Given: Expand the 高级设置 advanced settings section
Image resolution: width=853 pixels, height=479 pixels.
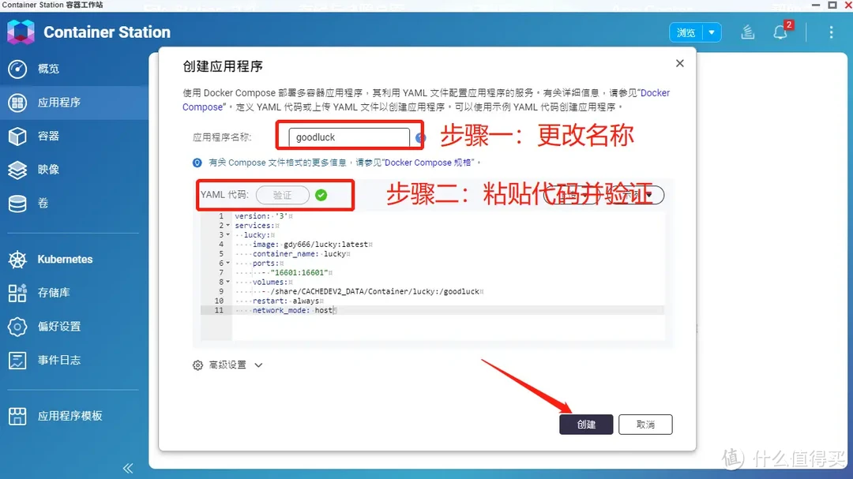Looking at the screenshot, I should tap(229, 365).
